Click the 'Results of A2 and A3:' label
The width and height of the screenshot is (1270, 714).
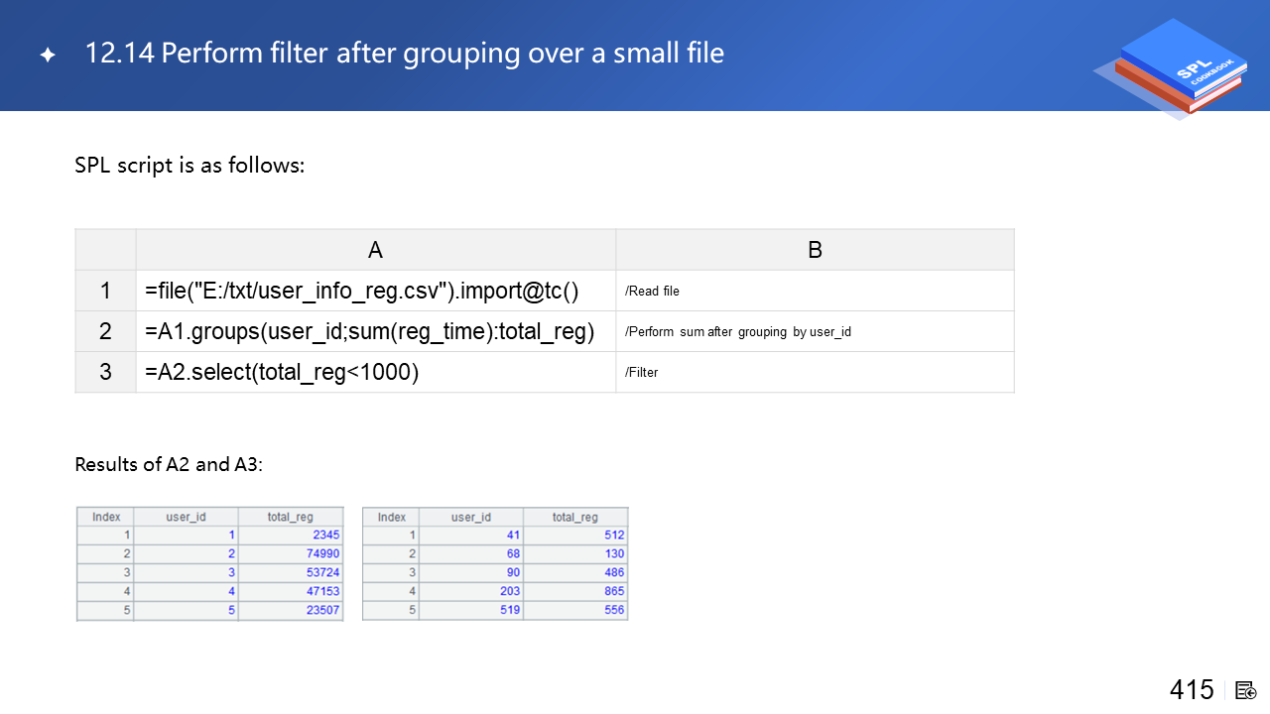(x=169, y=464)
